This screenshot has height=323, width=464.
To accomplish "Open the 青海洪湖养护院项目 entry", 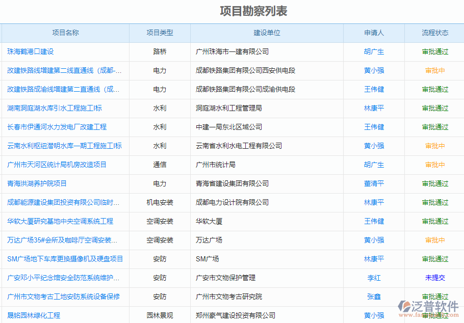I will pyautogui.click(x=37, y=183).
